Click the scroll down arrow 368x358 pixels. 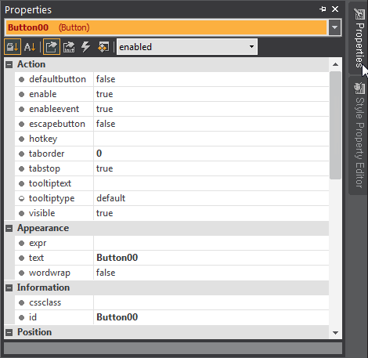point(336,333)
